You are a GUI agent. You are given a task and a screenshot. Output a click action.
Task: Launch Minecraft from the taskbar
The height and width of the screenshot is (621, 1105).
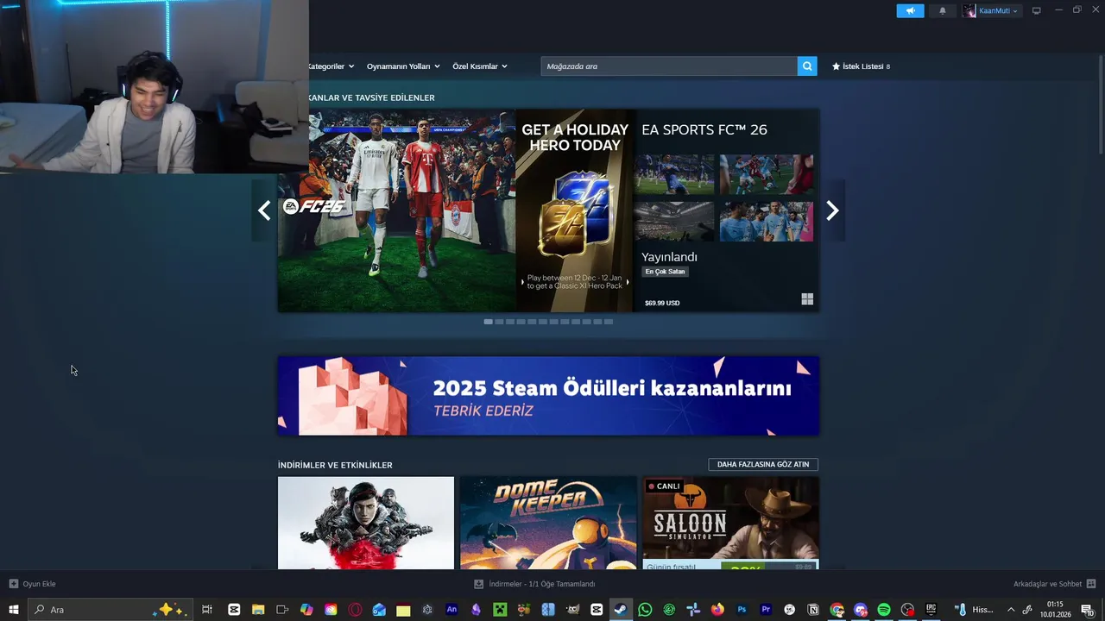point(500,610)
